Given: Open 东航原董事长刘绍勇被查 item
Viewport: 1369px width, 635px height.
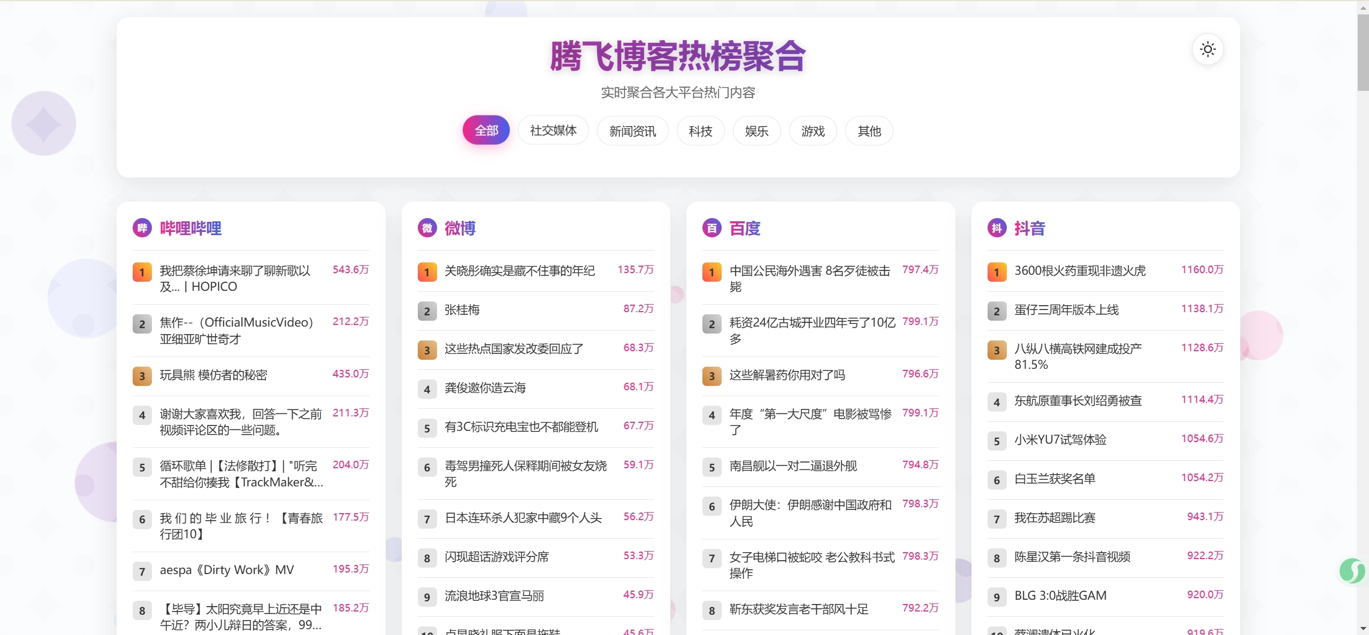Looking at the screenshot, I should point(1105,401).
